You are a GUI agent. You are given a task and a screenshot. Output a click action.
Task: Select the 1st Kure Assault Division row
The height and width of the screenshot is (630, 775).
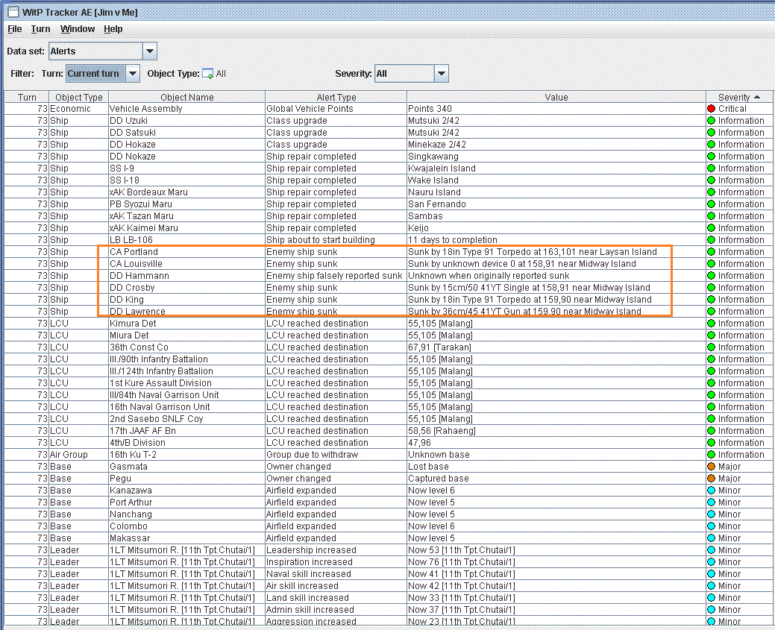(389, 383)
